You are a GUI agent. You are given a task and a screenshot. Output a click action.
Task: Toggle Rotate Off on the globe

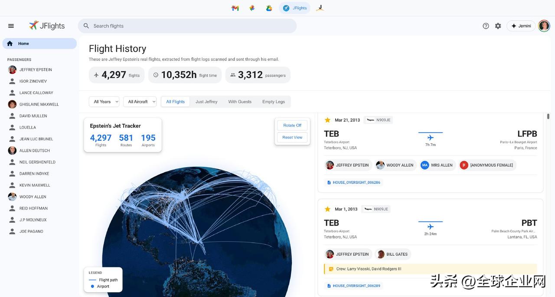[292, 125]
